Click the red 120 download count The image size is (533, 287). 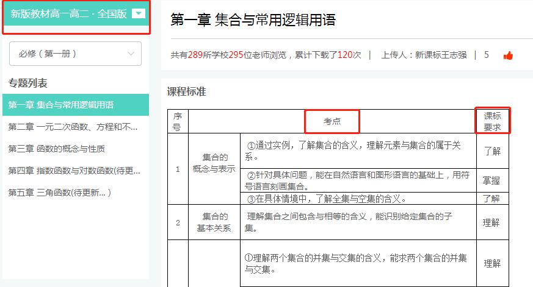(x=345, y=55)
